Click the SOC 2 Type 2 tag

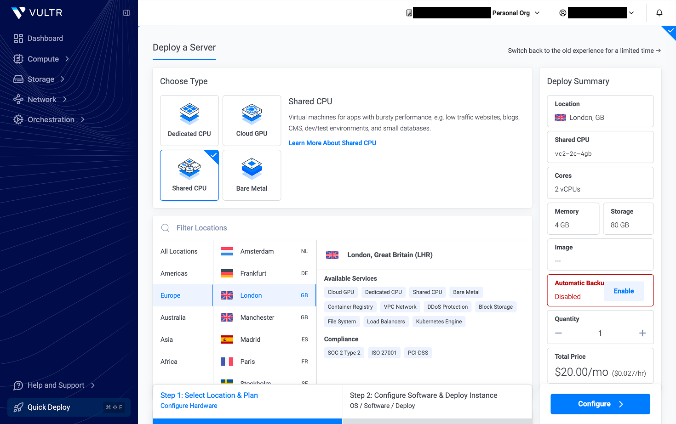(x=344, y=353)
